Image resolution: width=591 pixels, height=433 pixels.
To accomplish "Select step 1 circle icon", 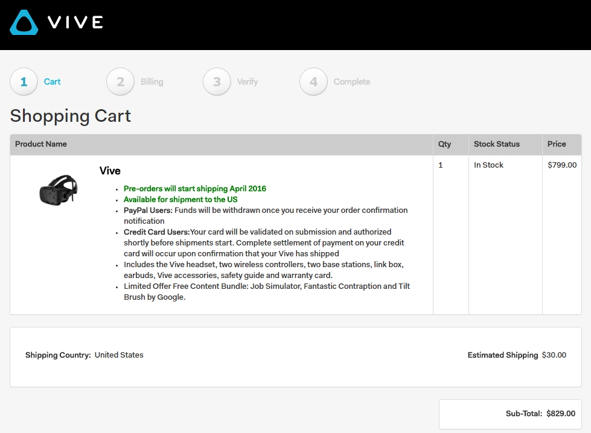I will click(x=24, y=81).
